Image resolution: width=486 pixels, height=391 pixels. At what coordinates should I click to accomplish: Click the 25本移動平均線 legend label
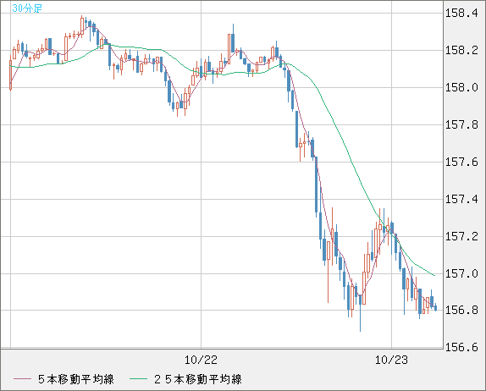198,379
